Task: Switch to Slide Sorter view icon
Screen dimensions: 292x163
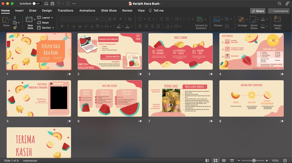Action: [x=215, y=161]
